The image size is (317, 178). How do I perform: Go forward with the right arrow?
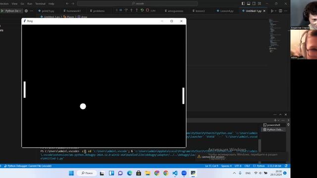[x=73, y=3]
